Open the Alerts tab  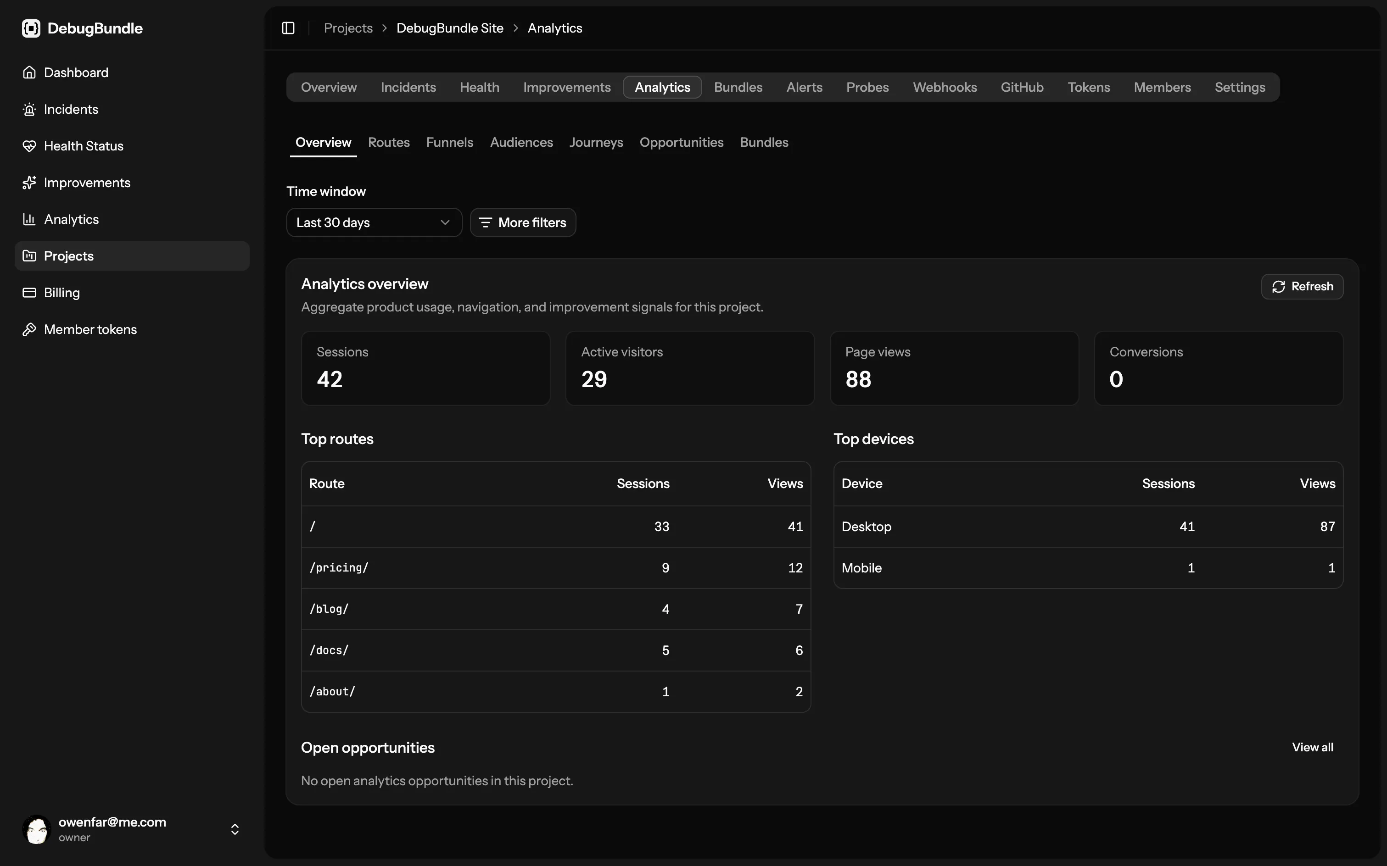(804, 87)
